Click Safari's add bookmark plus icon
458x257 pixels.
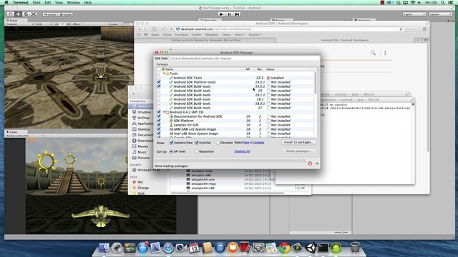(172, 29)
